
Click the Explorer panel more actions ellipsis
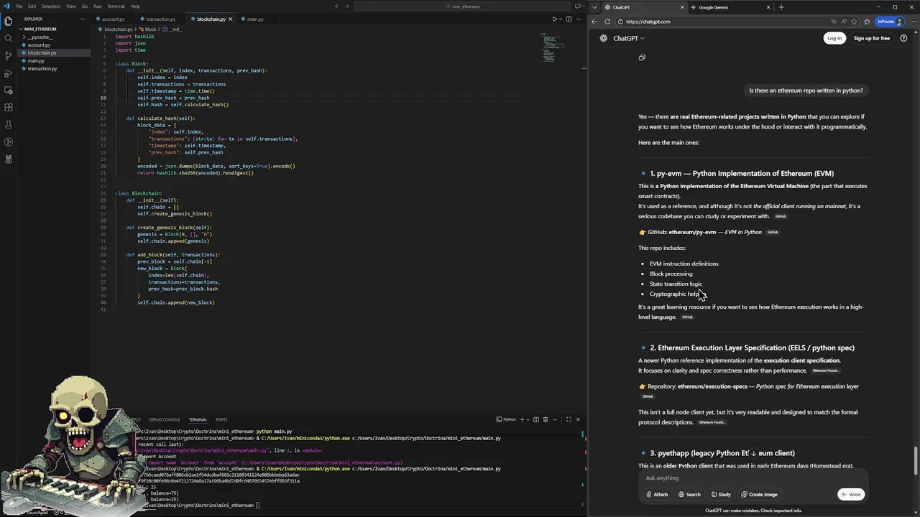[x=83, y=19]
